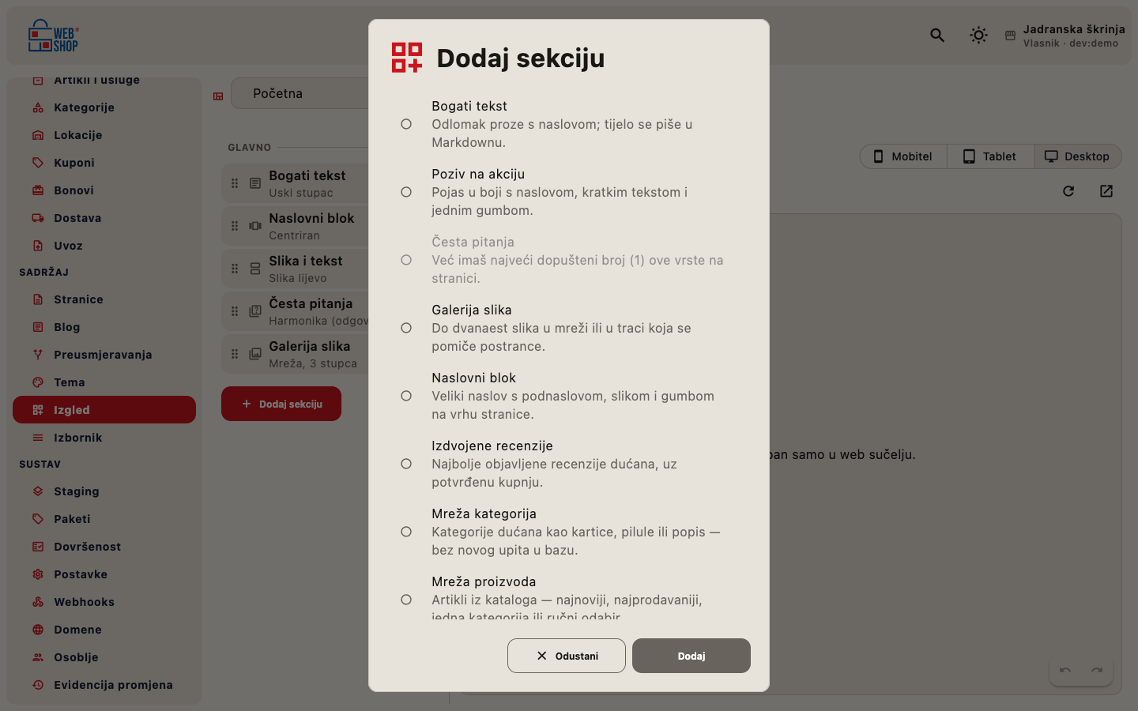Click the Web Shop logo
The image size is (1138, 711).
tap(54, 36)
